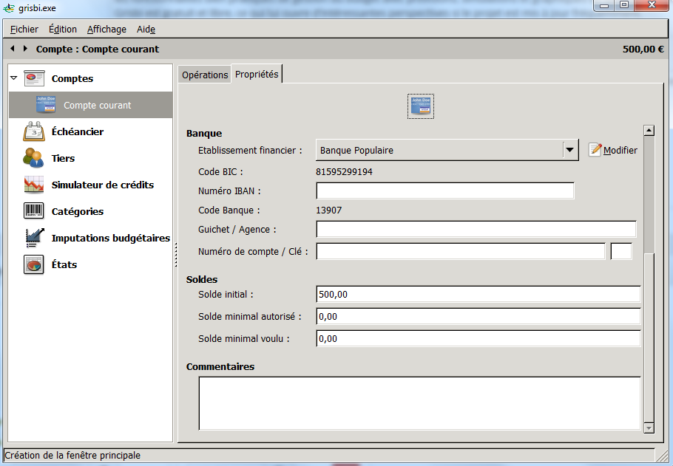673x466 pixels.
Task: Select Simulateur de crédits in the sidebar
Action: [x=103, y=185]
